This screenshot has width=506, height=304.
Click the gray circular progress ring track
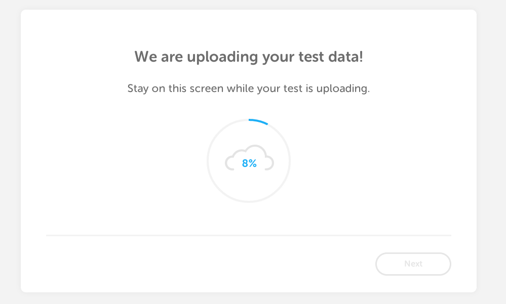pos(249,160)
